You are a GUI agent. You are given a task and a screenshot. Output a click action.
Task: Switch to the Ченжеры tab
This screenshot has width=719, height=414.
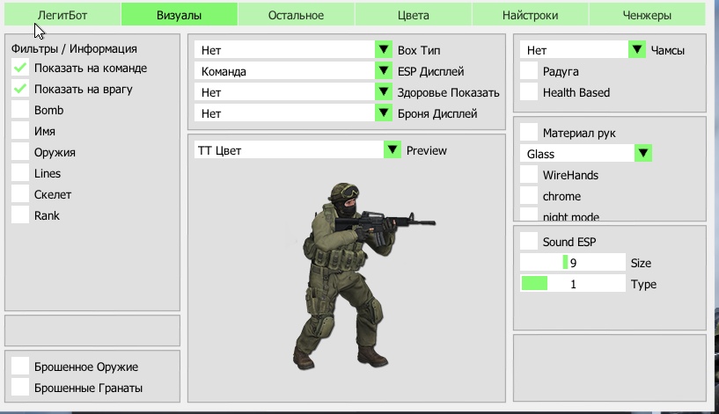(x=647, y=15)
